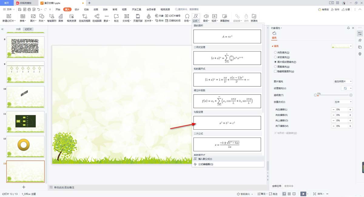Click the 新建幻灯片 new slide icon
This screenshot has width=364, height=197.
coord(8,16)
